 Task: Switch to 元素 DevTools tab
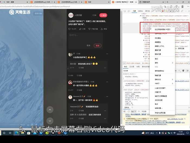pyautogui.click(x=134, y=11)
